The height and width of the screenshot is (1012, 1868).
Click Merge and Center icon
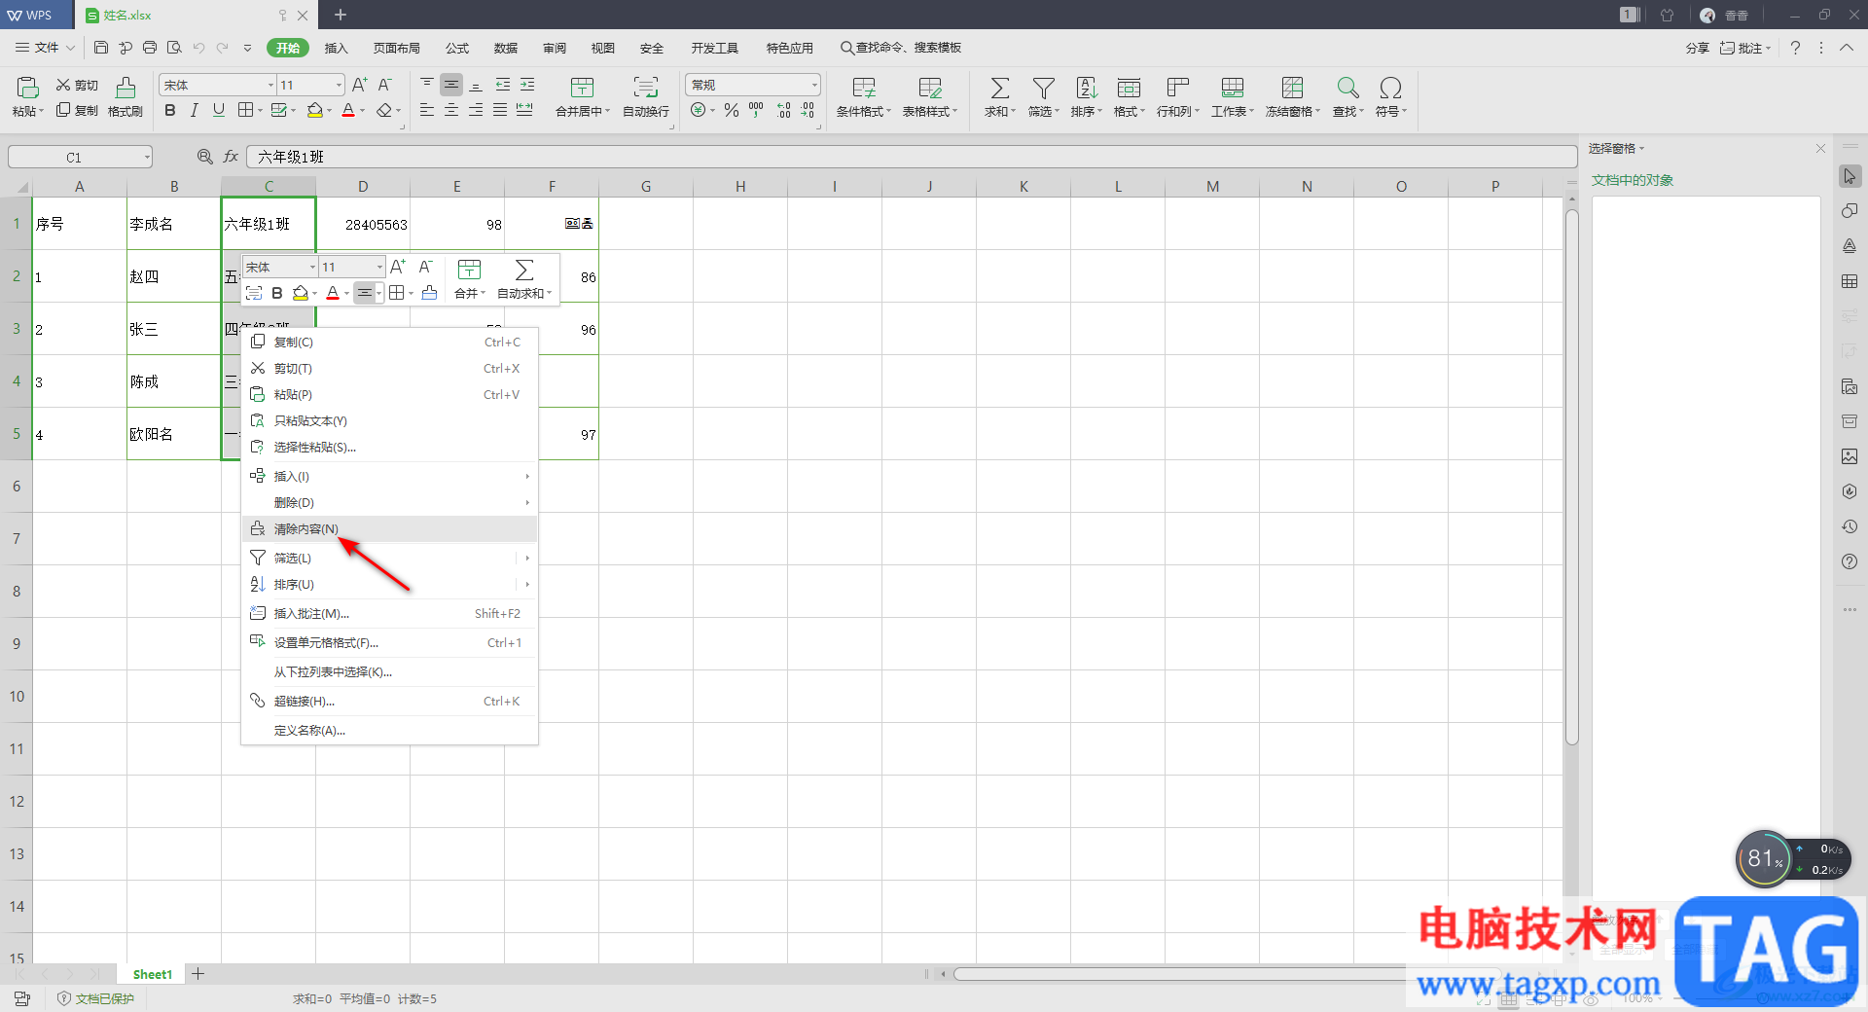[x=582, y=89]
